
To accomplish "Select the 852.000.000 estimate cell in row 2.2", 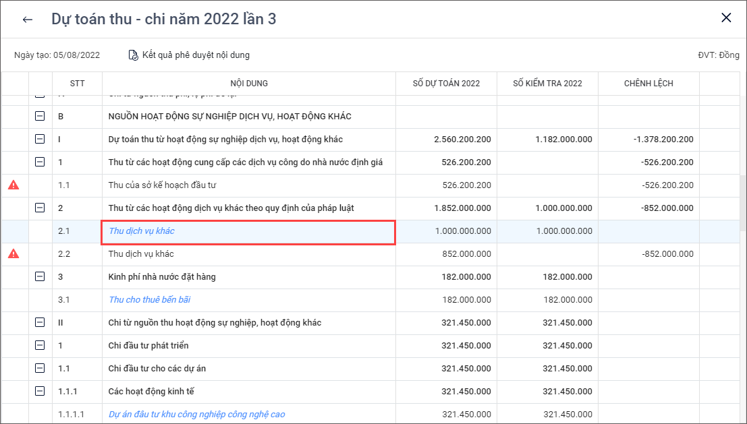I will pyautogui.click(x=463, y=254).
